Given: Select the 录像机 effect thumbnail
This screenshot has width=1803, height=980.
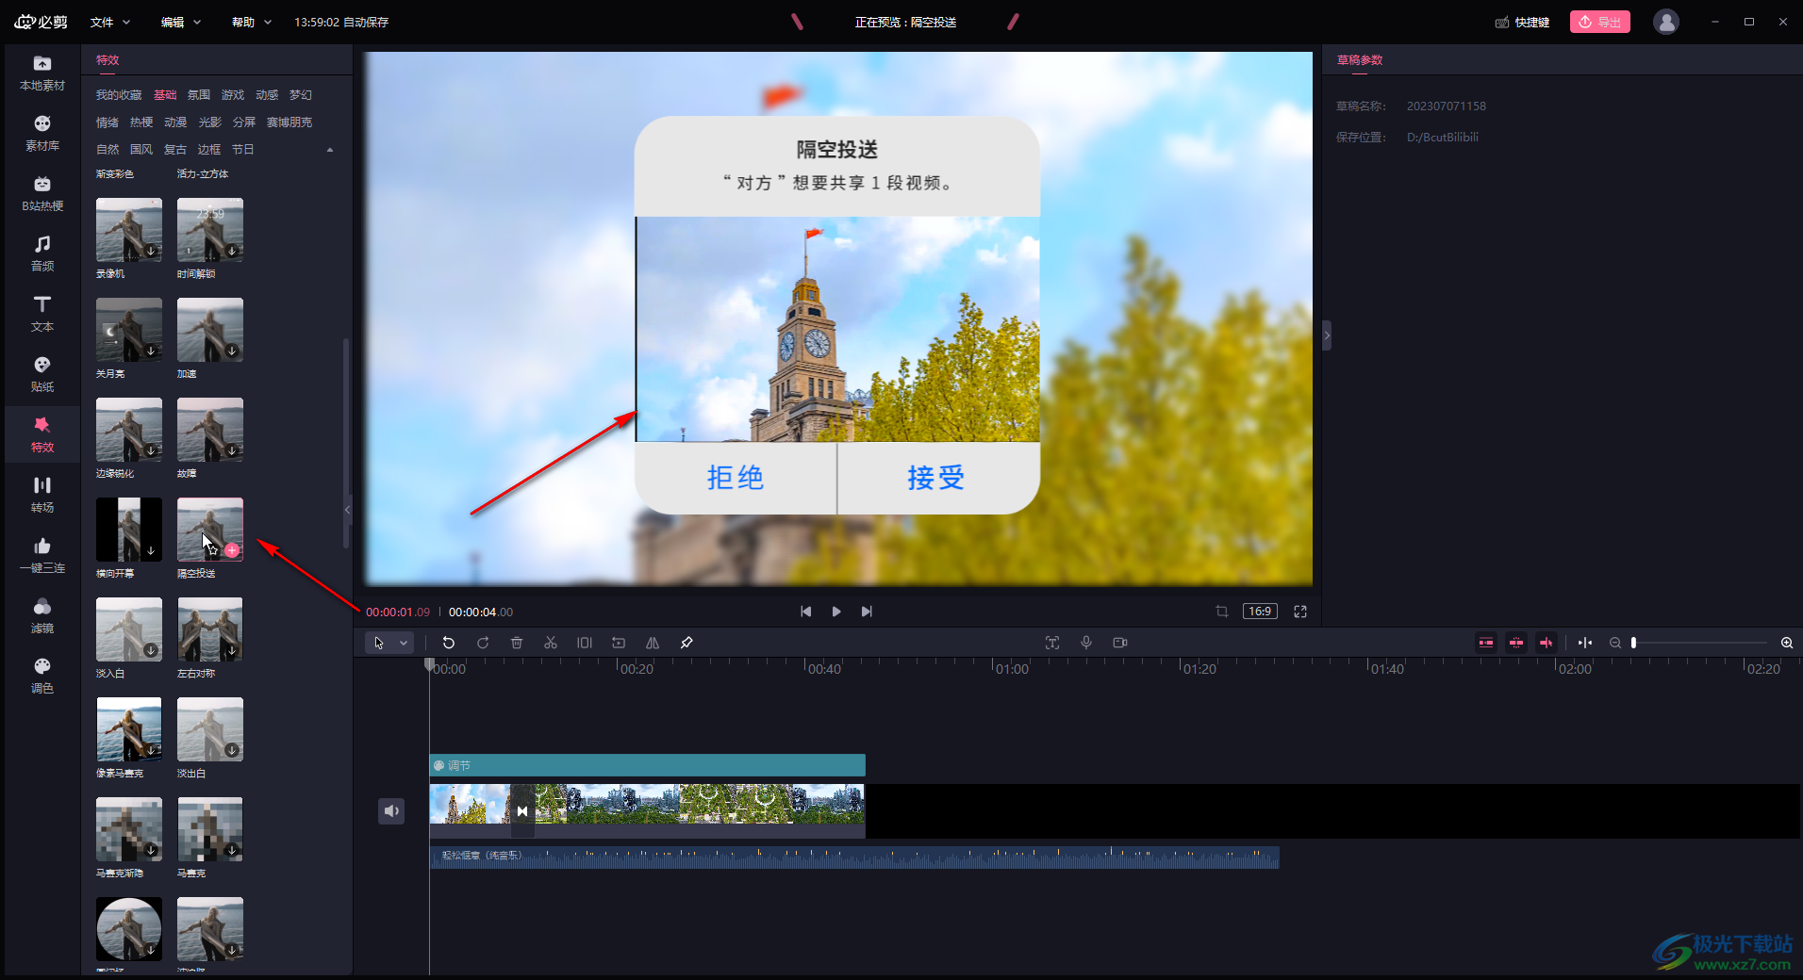Looking at the screenshot, I should pos(129,230).
